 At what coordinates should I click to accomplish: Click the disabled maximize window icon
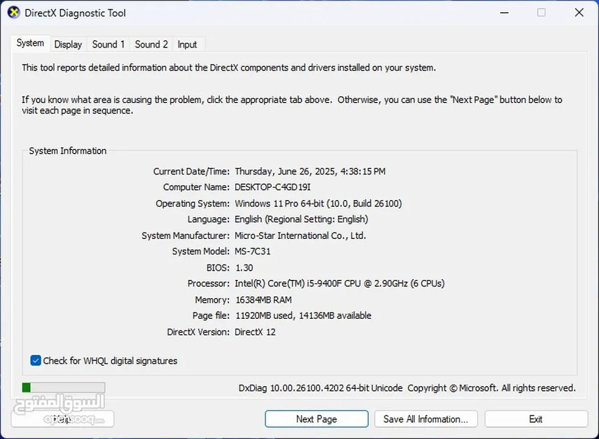point(541,13)
